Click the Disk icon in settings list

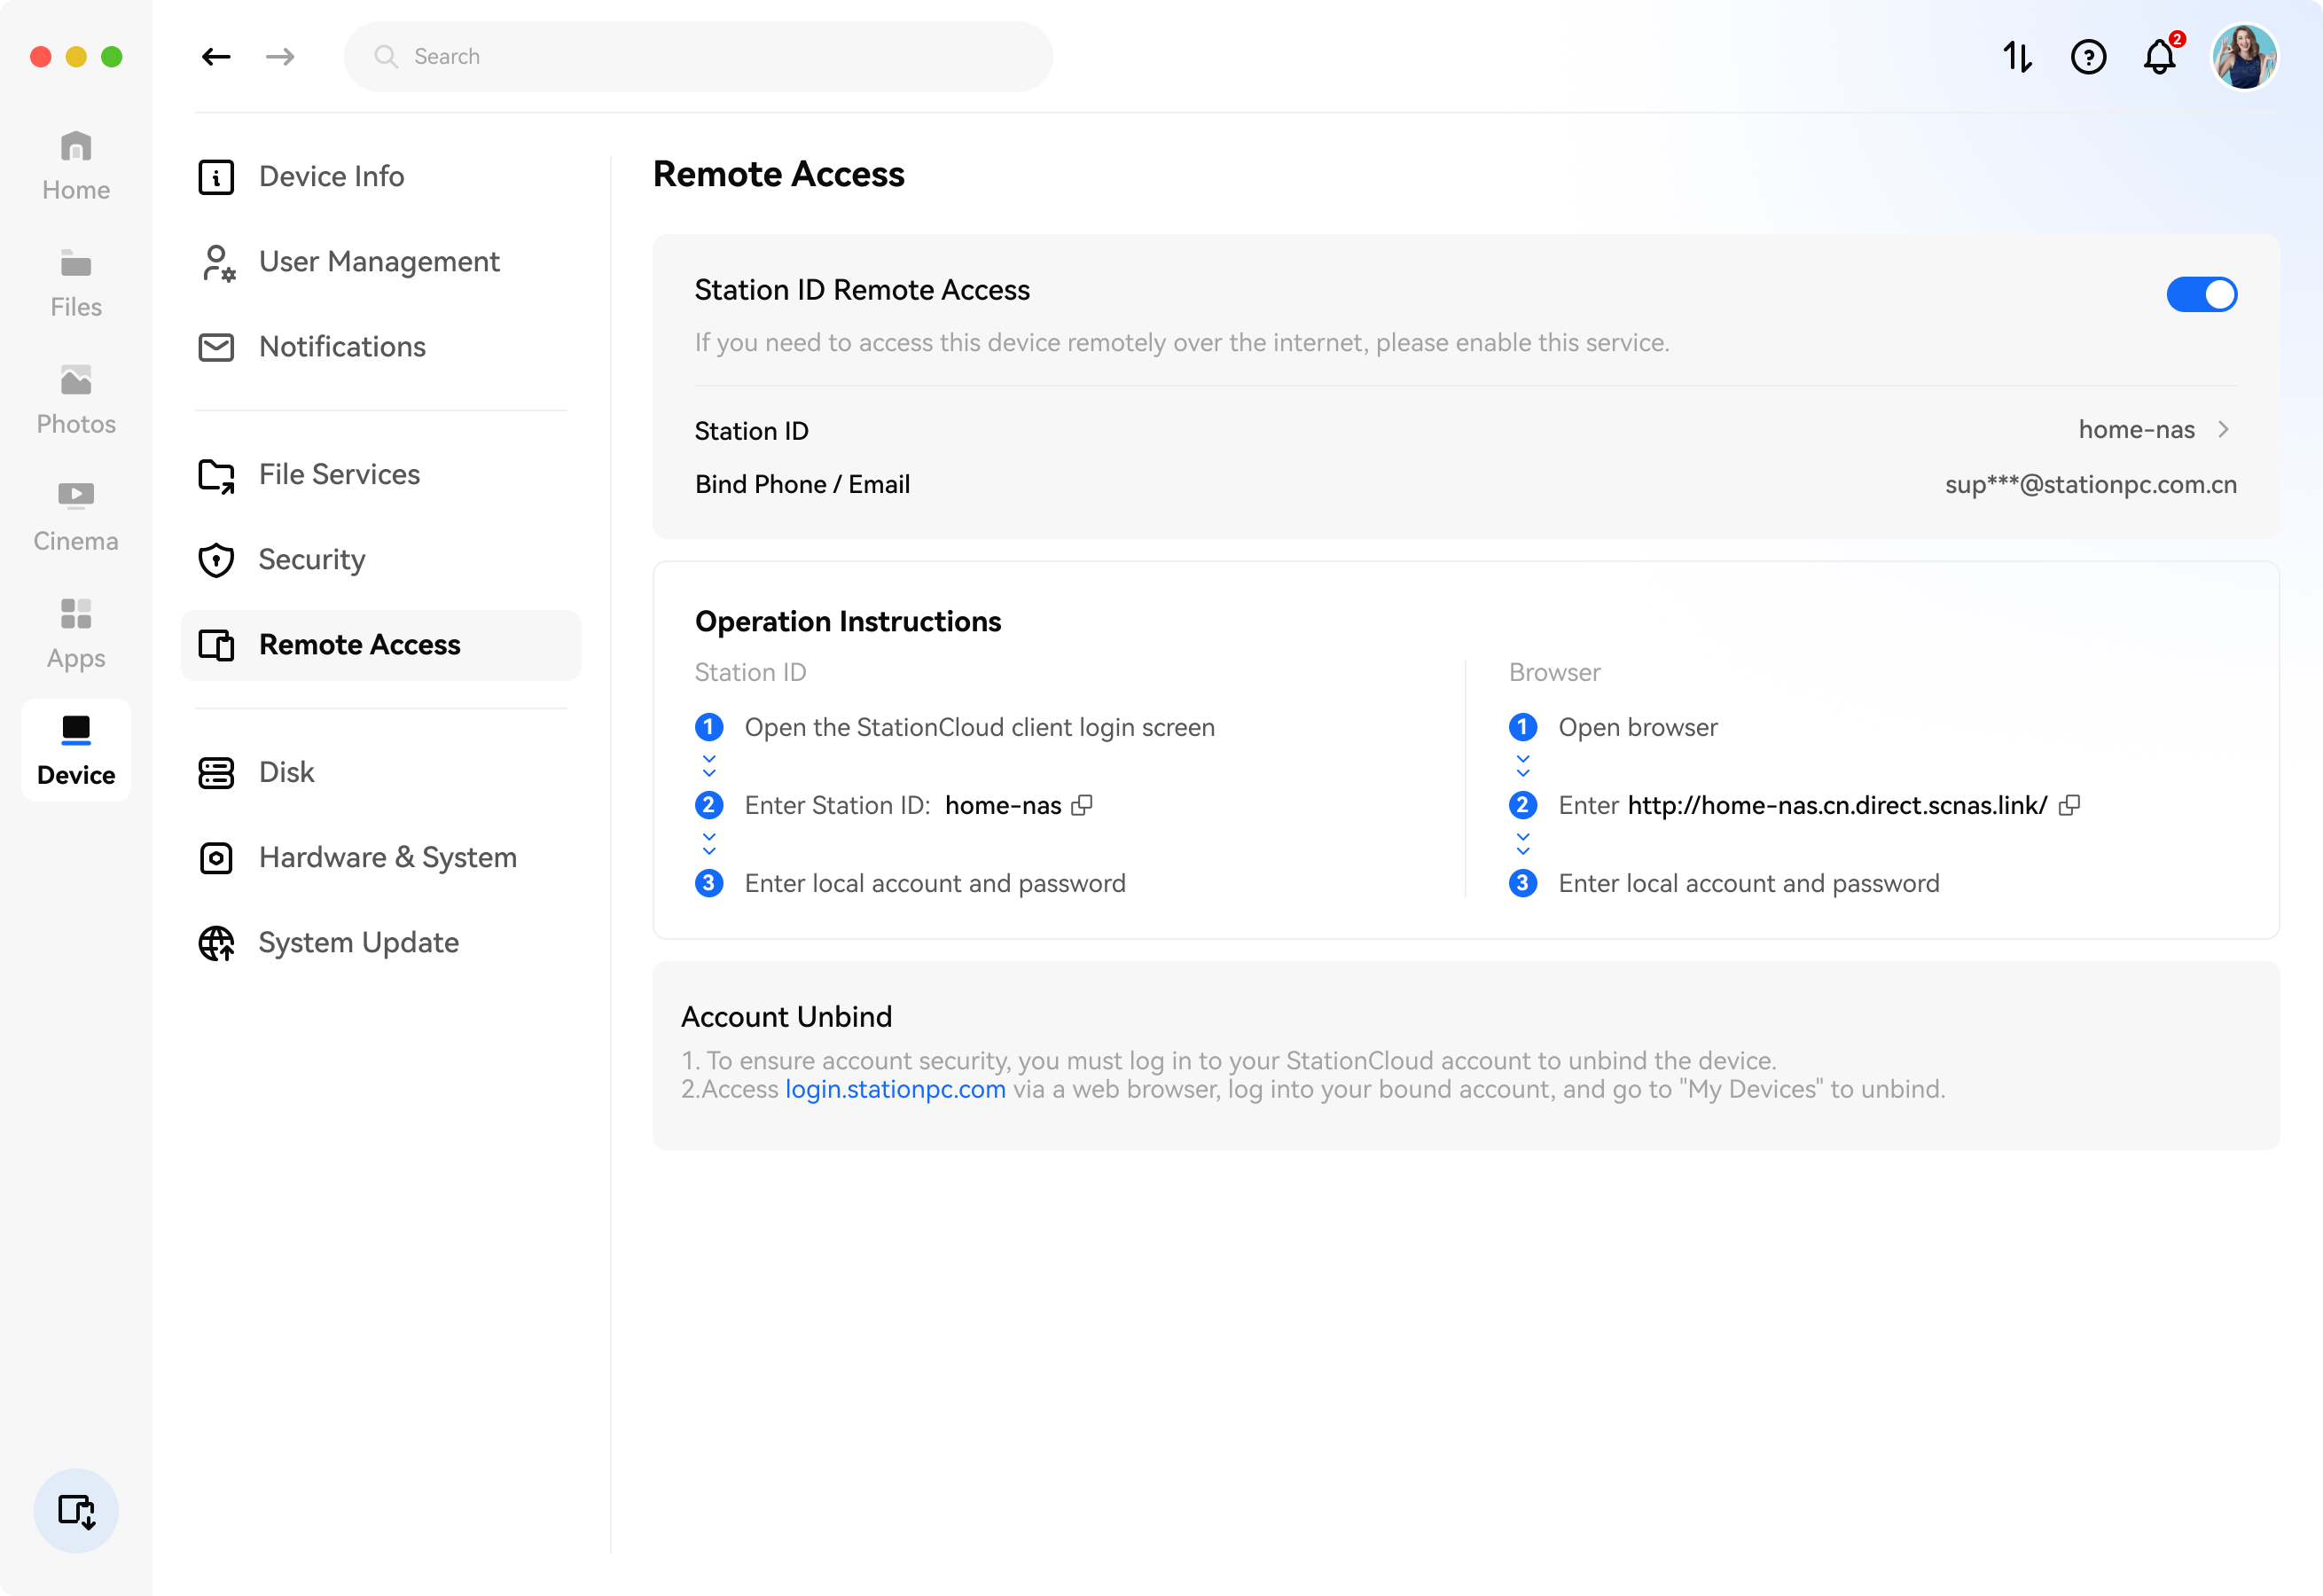click(x=216, y=773)
